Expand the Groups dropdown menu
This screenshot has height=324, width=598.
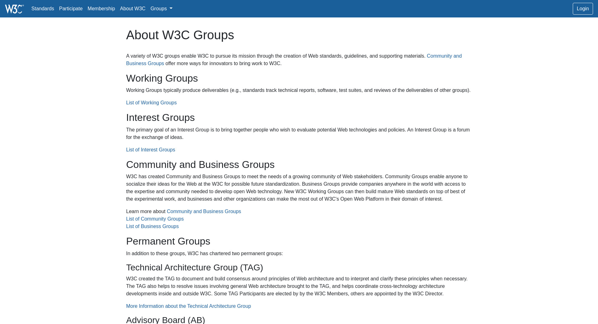coord(161,9)
